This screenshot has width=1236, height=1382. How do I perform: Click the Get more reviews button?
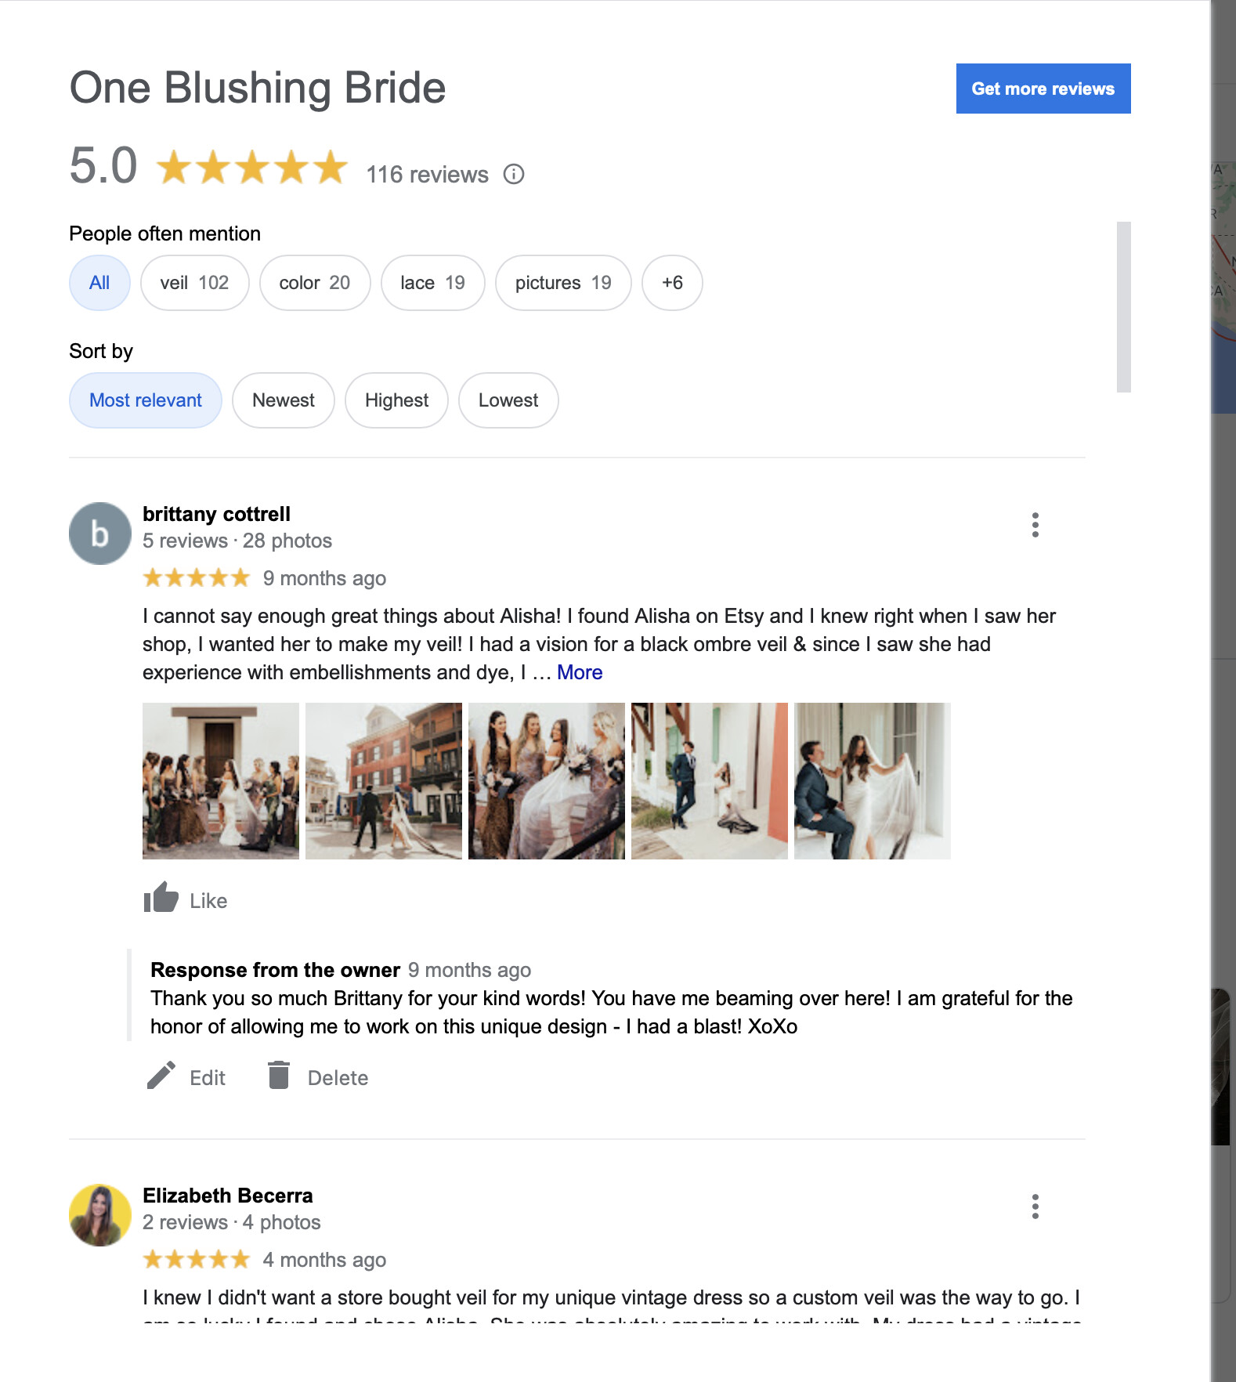click(1043, 89)
